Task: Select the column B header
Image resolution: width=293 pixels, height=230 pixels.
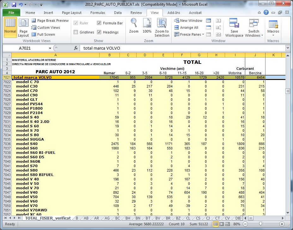Action: 109,55
